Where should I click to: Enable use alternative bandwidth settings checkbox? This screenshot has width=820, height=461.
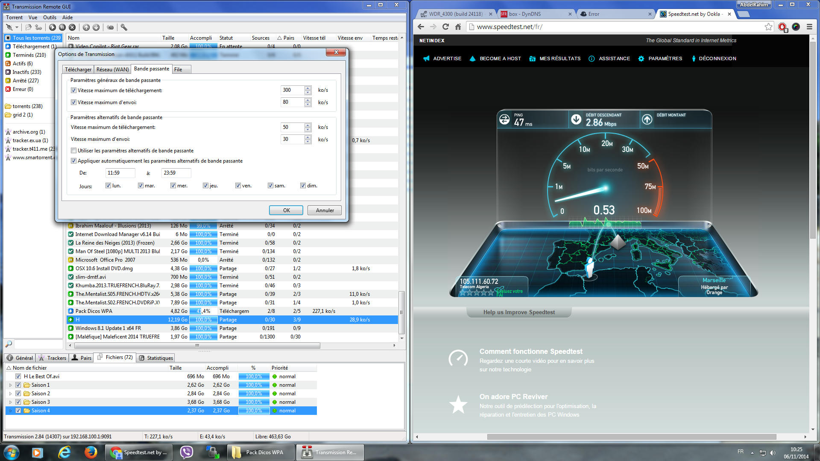pos(74,151)
